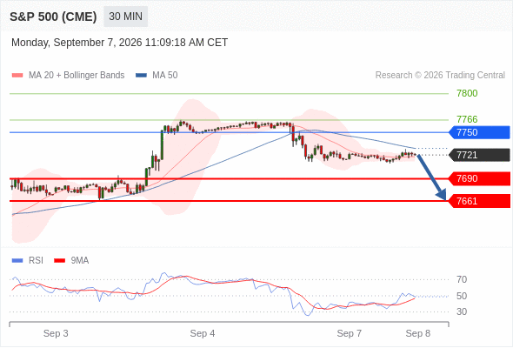Click the MA 20 Bollinger Bands legend swatch

click(17, 76)
